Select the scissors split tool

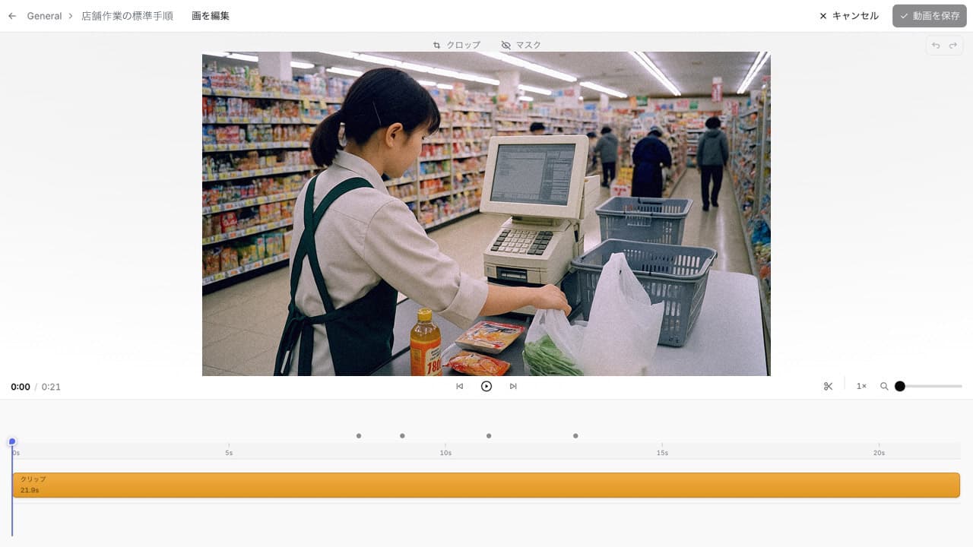coord(829,386)
